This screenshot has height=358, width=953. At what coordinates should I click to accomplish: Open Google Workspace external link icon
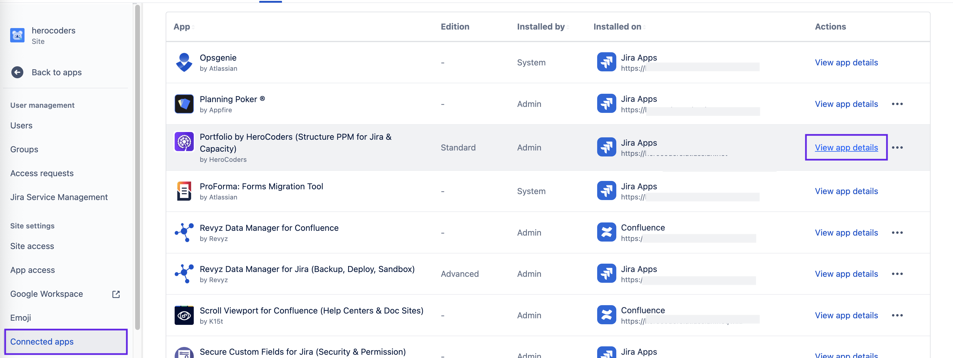[x=116, y=294]
